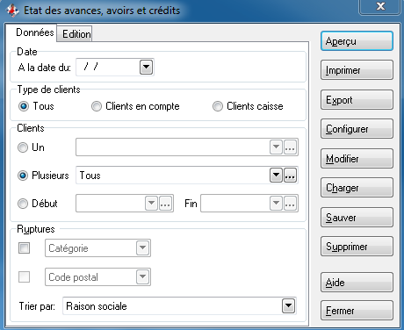Open the browse button next to Fin field
This screenshot has height=330, width=404.
point(290,204)
